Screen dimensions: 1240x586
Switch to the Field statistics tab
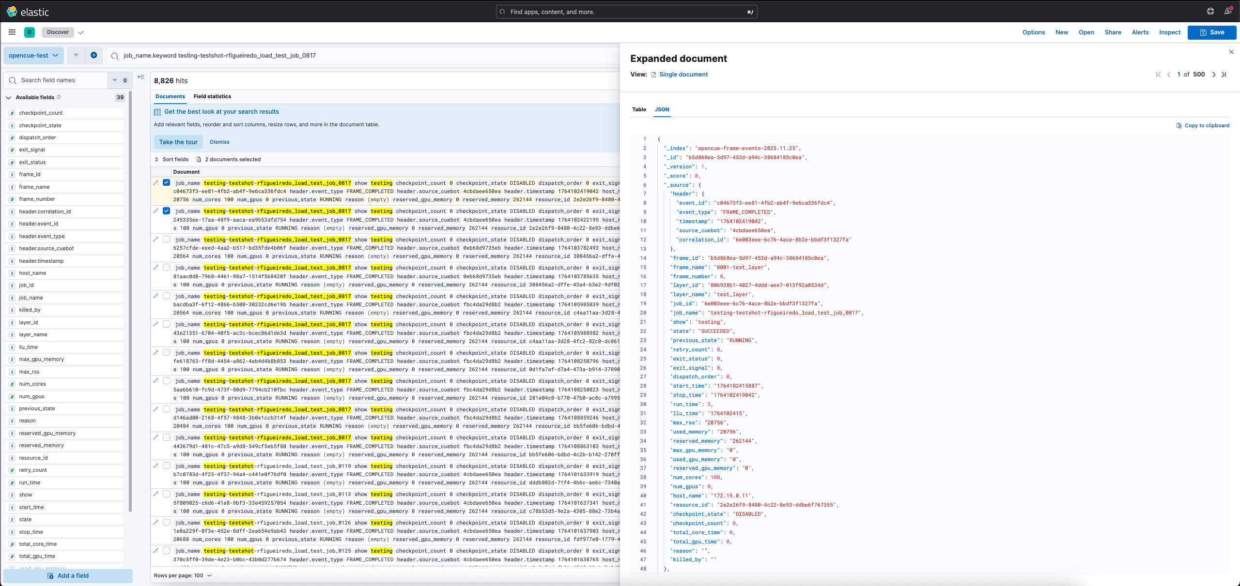(213, 96)
